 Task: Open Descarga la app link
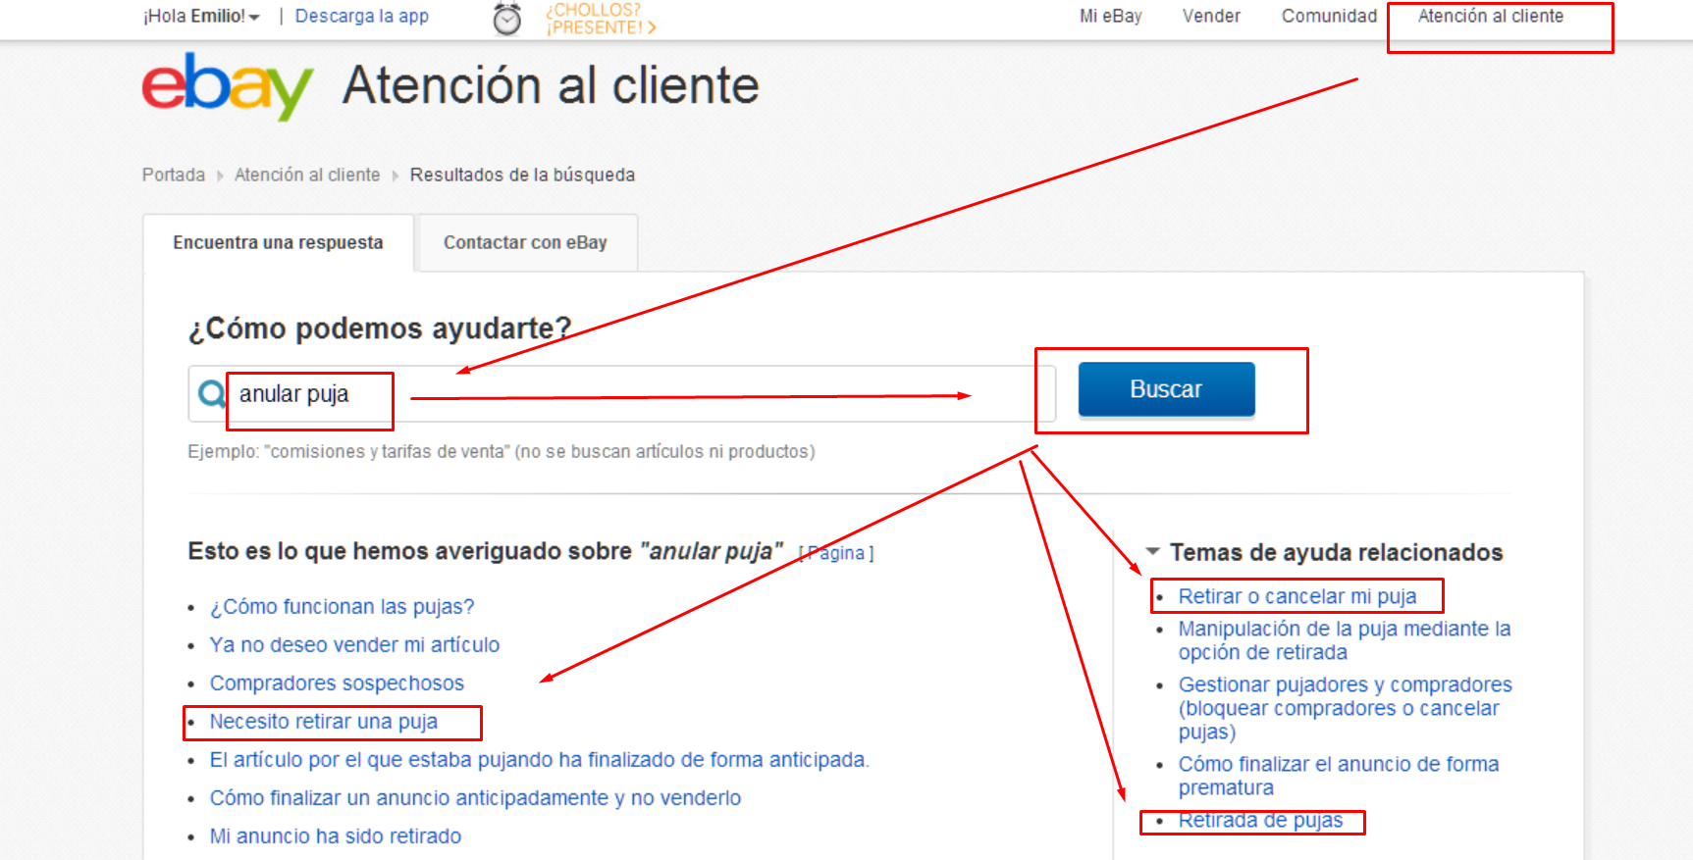click(361, 16)
